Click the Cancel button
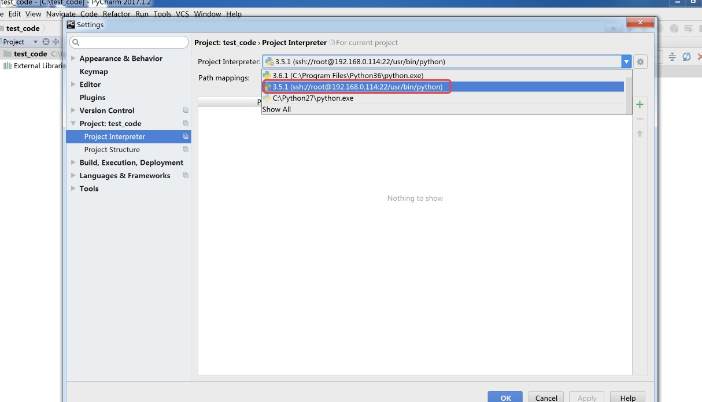The width and height of the screenshot is (702, 402). tap(546, 397)
